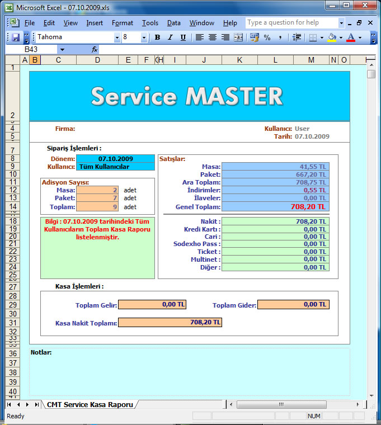Toggle underline formatting
Image resolution: width=381 pixels, height=425 pixels.
182,37
